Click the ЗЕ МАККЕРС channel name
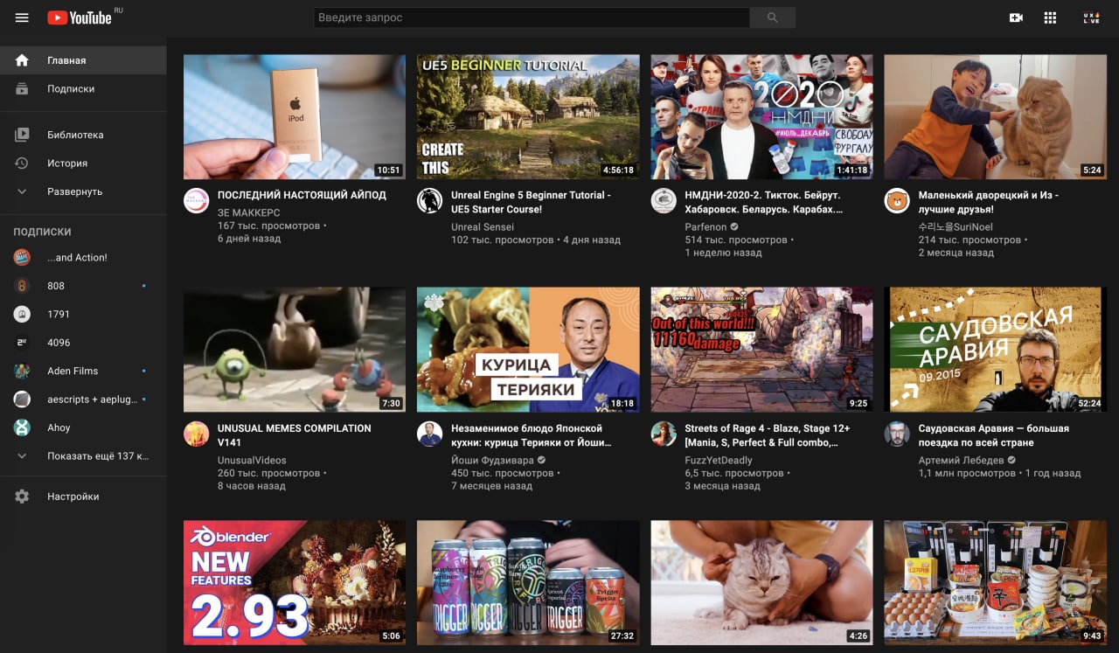The image size is (1119, 653). click(249, 212)
